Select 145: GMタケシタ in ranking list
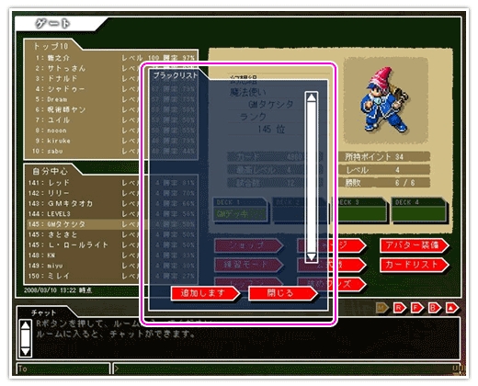 pos(83,224)
